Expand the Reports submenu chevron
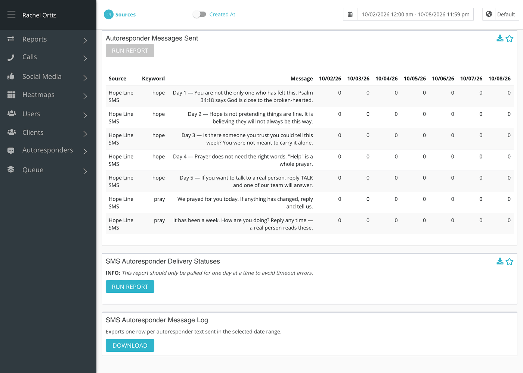The width and height of the screenshot is (523, 373). (x=85, y=40)
